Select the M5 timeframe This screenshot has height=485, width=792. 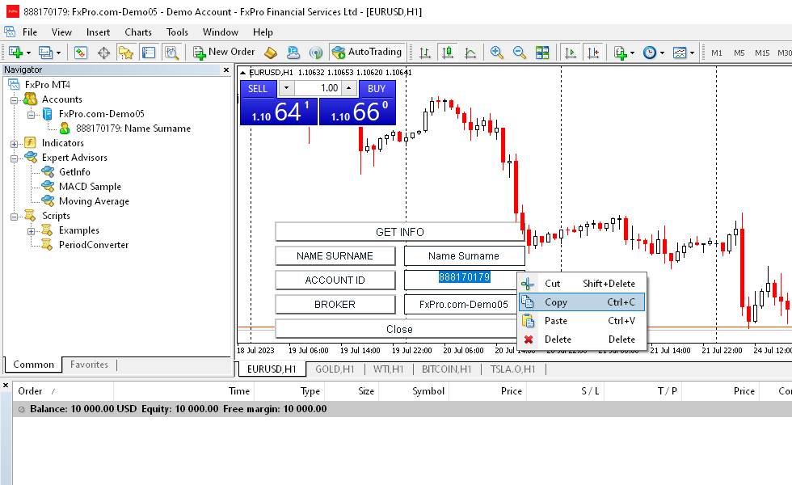739,53
